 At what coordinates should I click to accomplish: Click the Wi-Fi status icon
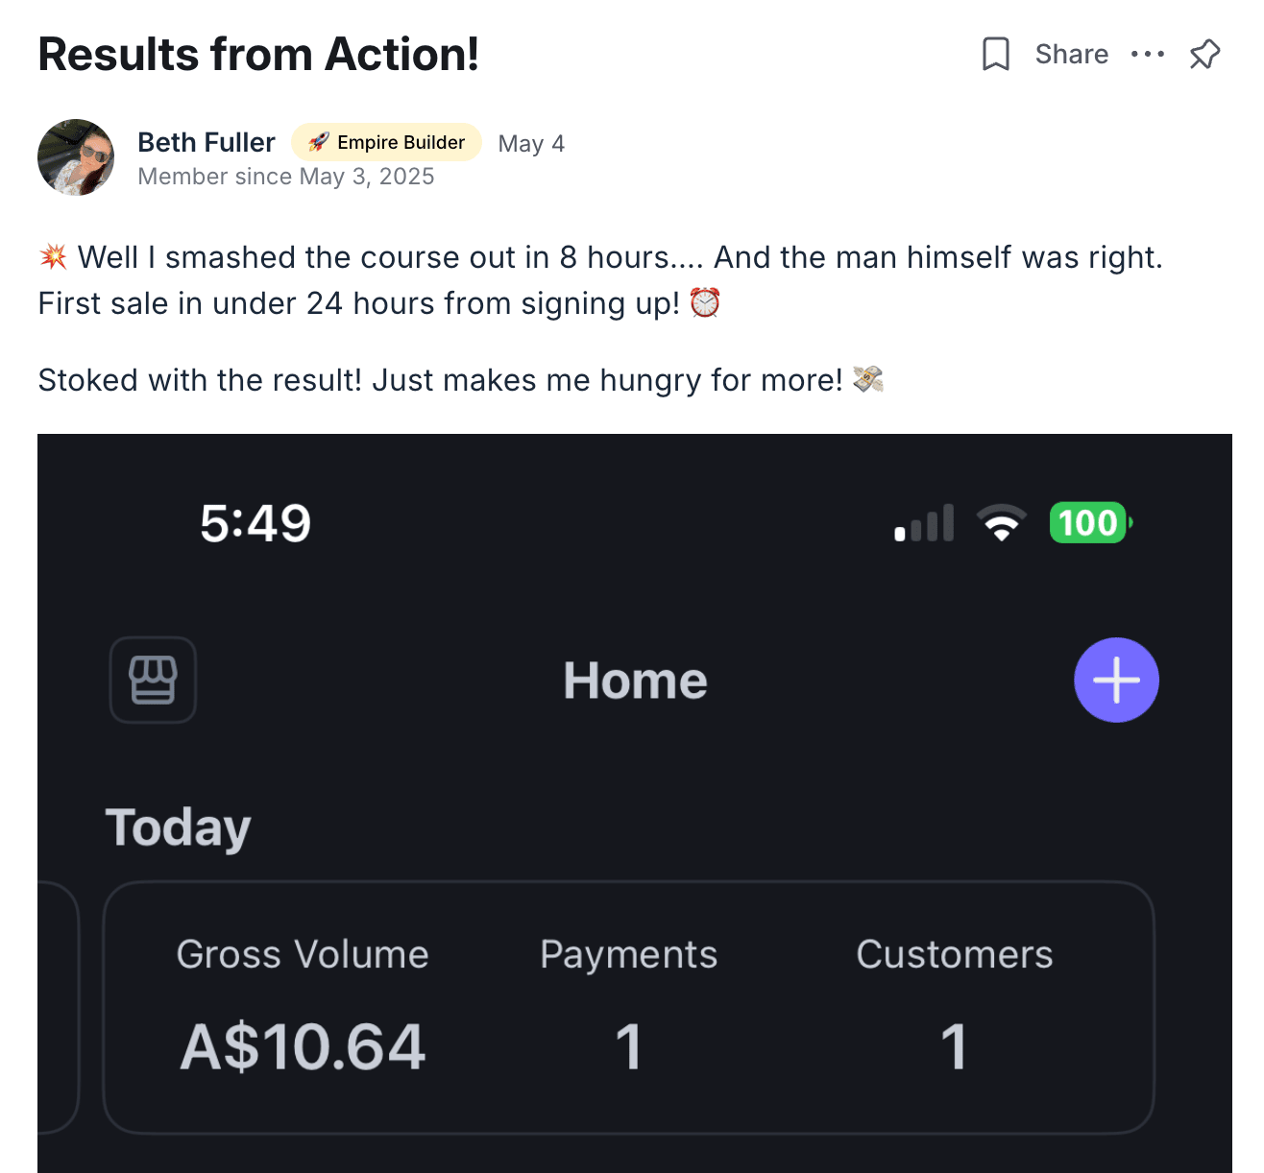1001,523
